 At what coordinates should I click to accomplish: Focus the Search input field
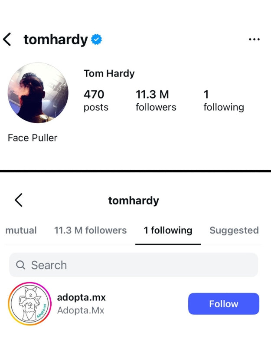tap(139, 265)
